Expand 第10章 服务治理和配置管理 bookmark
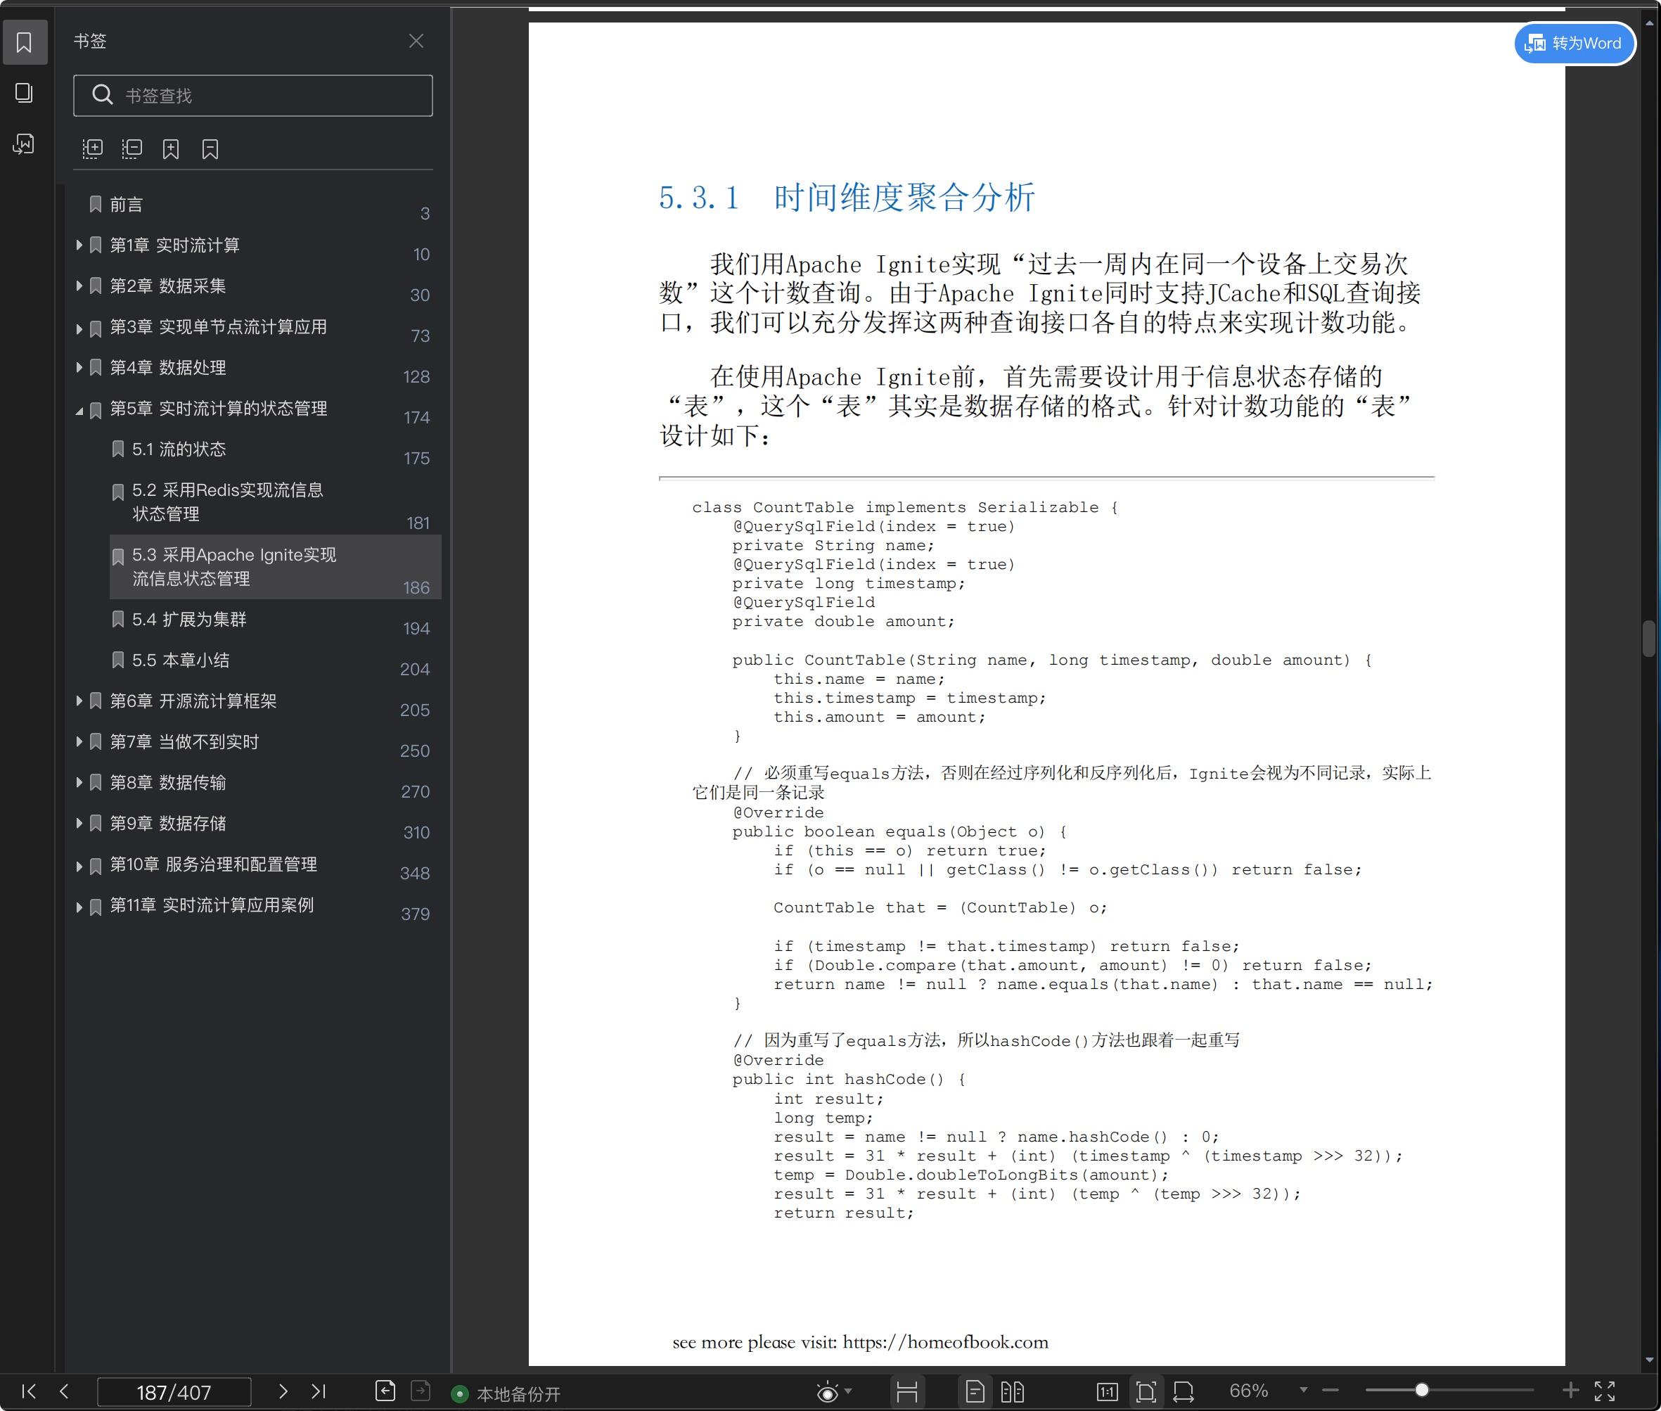 pyautogui.click(x=79, y=865)
